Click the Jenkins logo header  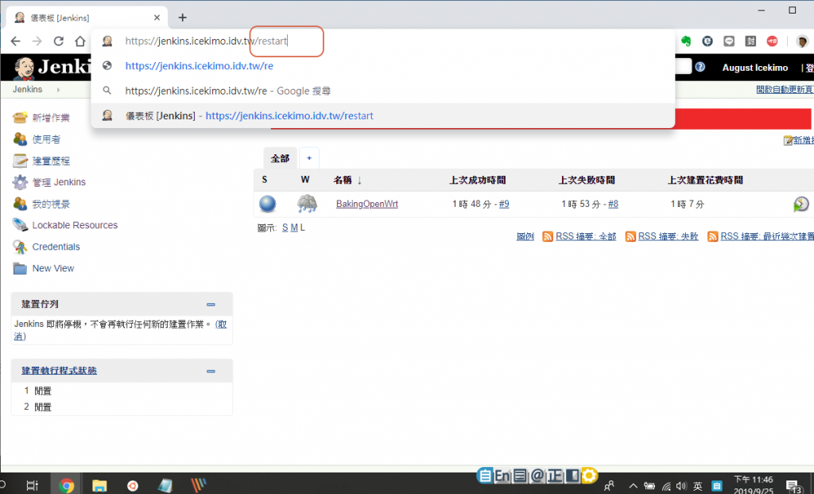click(52, 68)
